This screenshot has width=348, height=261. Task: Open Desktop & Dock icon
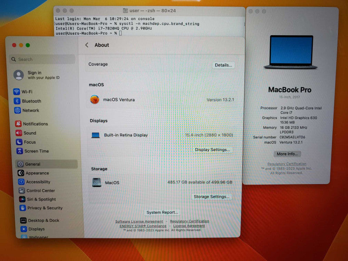(23, 220)
